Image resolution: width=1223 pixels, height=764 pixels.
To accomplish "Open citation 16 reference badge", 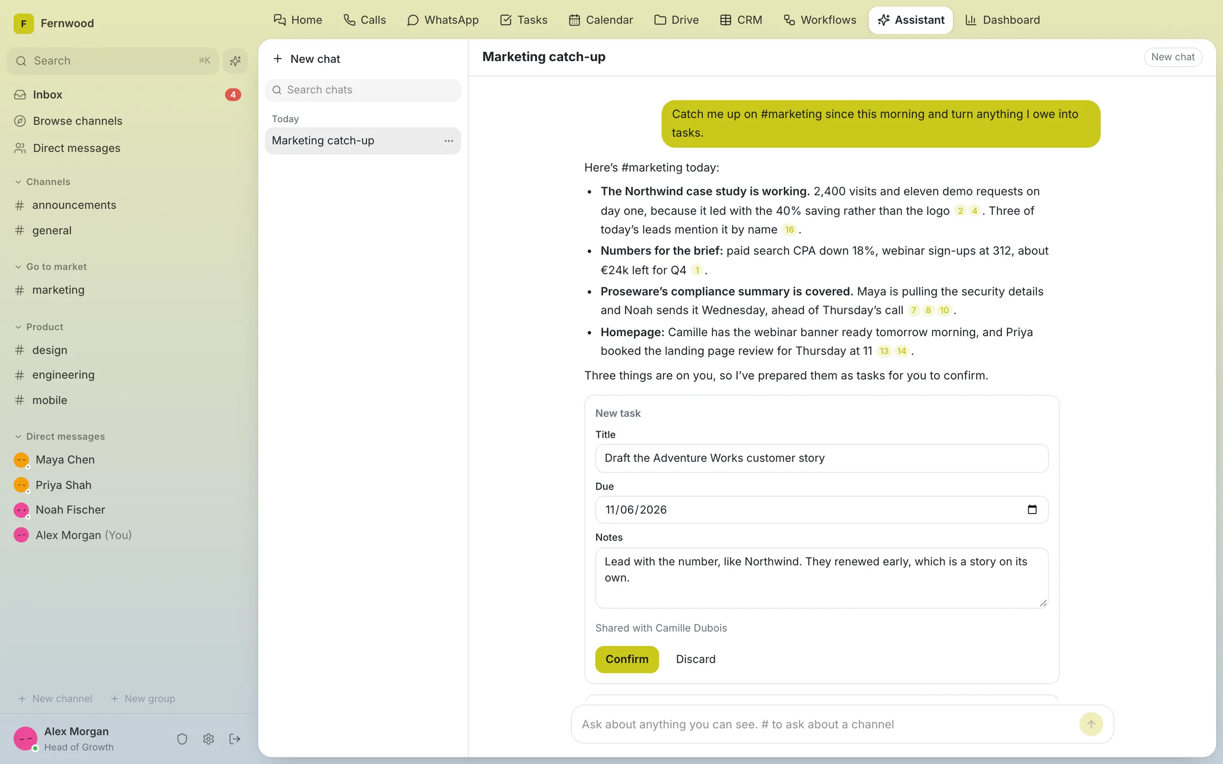I will click(x=789, y=230).
